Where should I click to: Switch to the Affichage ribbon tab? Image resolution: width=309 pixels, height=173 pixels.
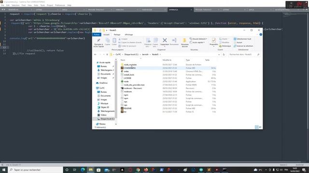coord(129,35)
